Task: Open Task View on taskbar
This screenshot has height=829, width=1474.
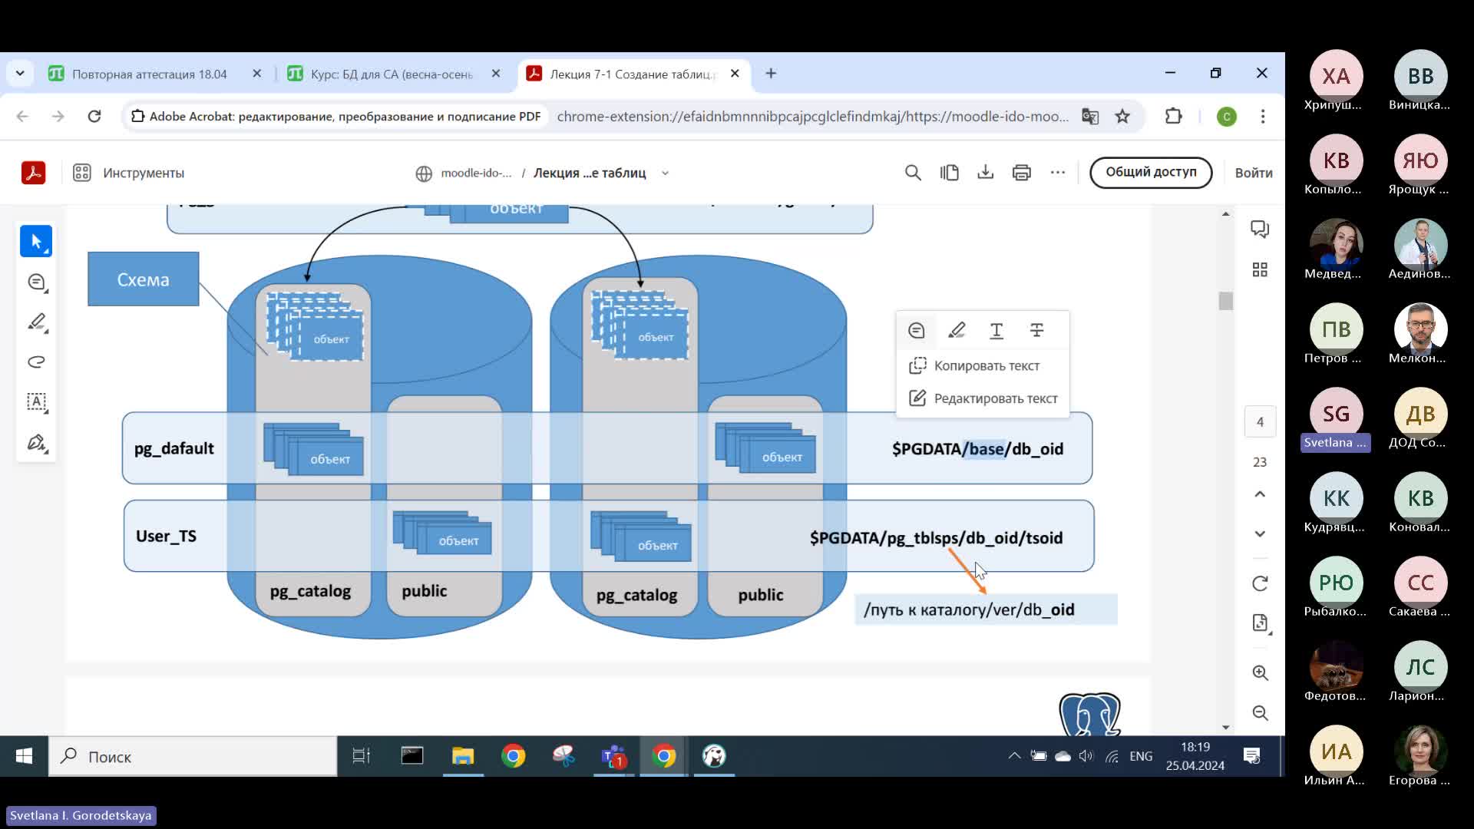Action: tap(361, 756)
